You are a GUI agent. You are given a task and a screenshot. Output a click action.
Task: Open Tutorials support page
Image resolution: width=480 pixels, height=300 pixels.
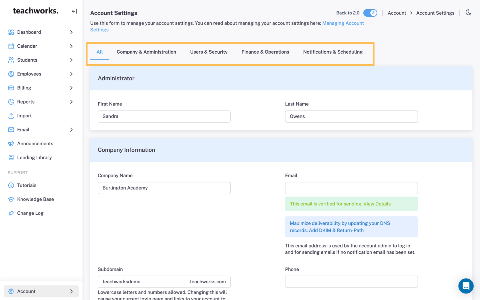coord(27,185)
